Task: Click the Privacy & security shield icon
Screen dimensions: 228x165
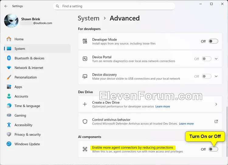Action: click(9, 134)
